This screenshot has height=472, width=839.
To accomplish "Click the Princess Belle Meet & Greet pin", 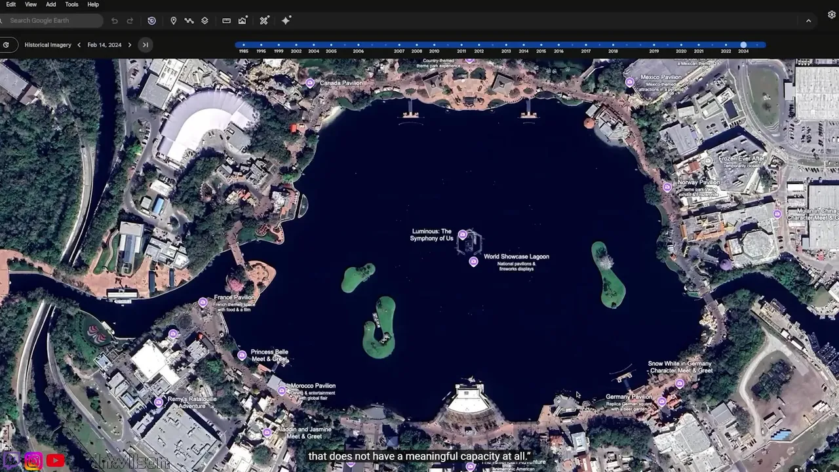I will 242,355.
